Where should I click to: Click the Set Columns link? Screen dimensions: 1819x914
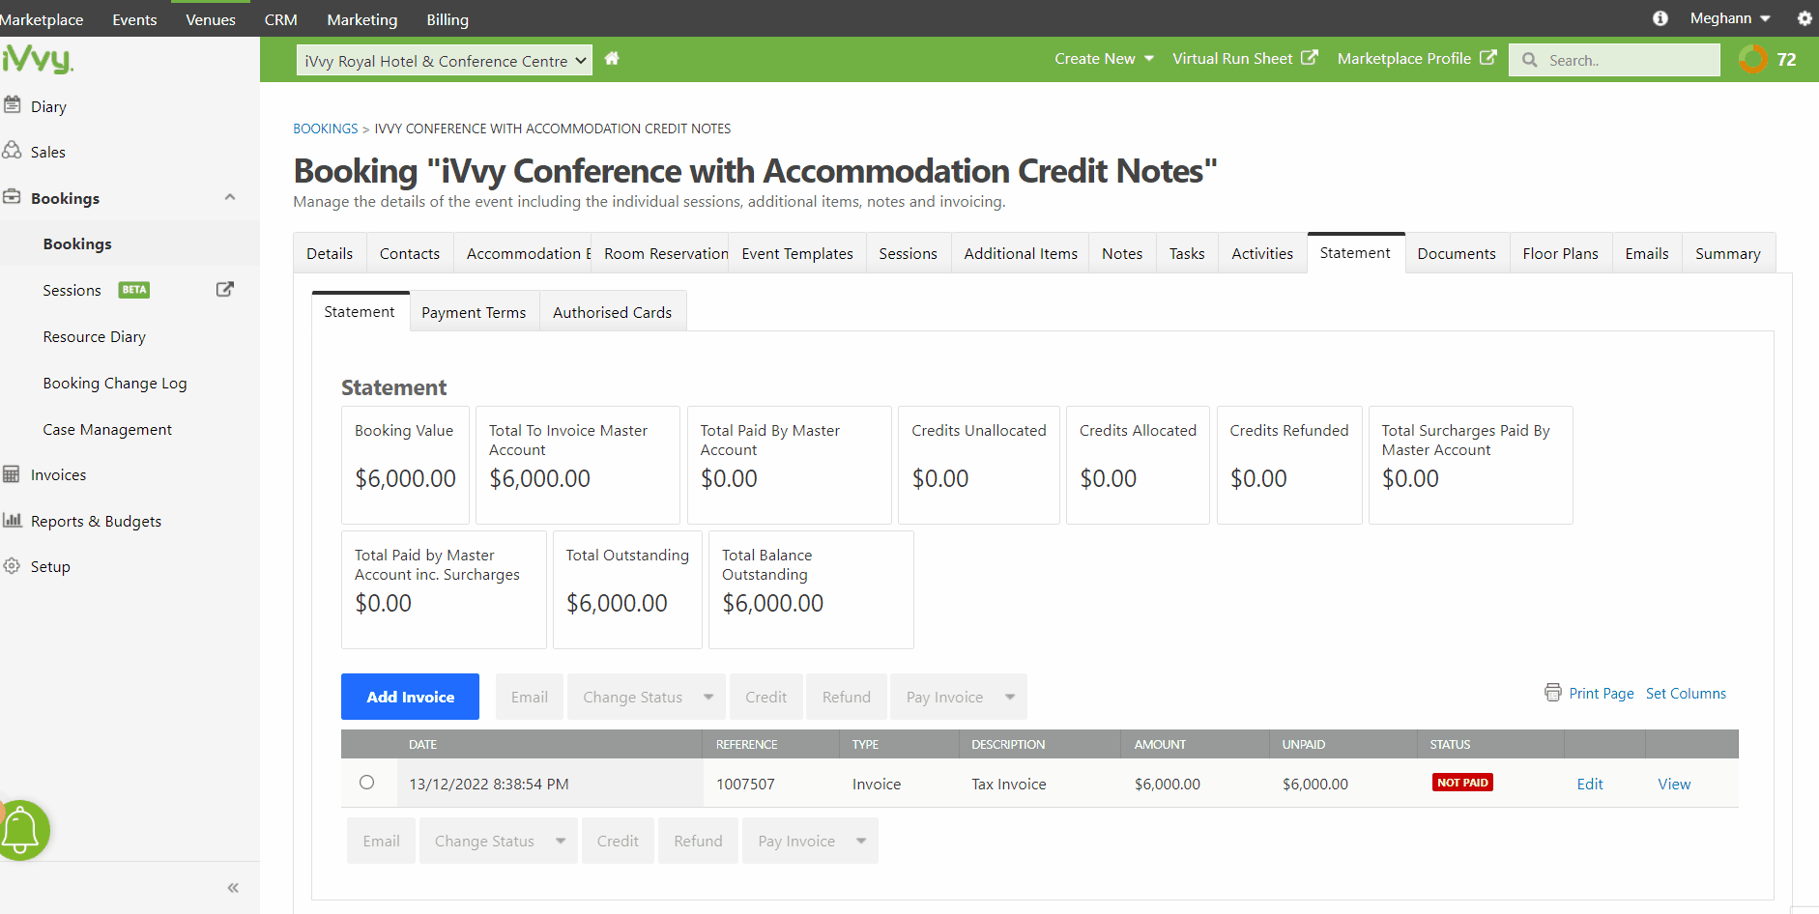[1686, 693]
